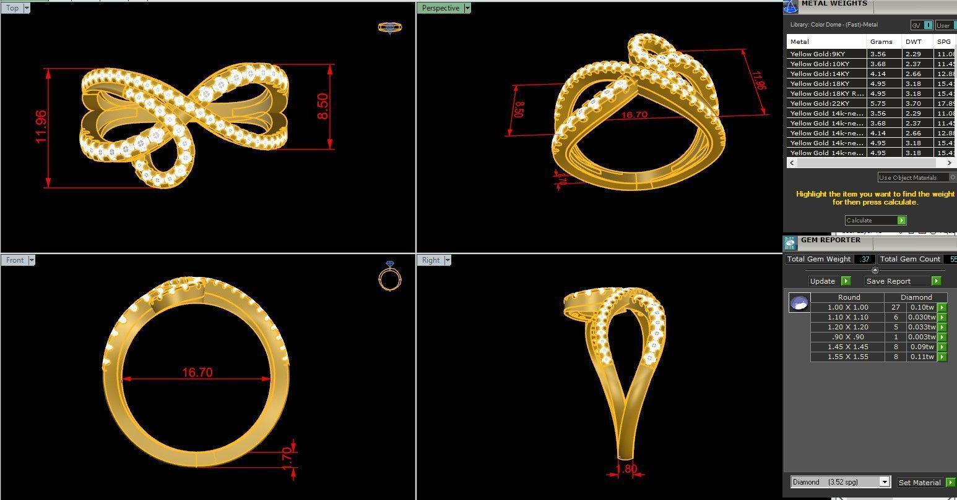957x500 pixels.
Task: Click the 8.50 dimension in Top viewport
Action: tap(322, 107)
